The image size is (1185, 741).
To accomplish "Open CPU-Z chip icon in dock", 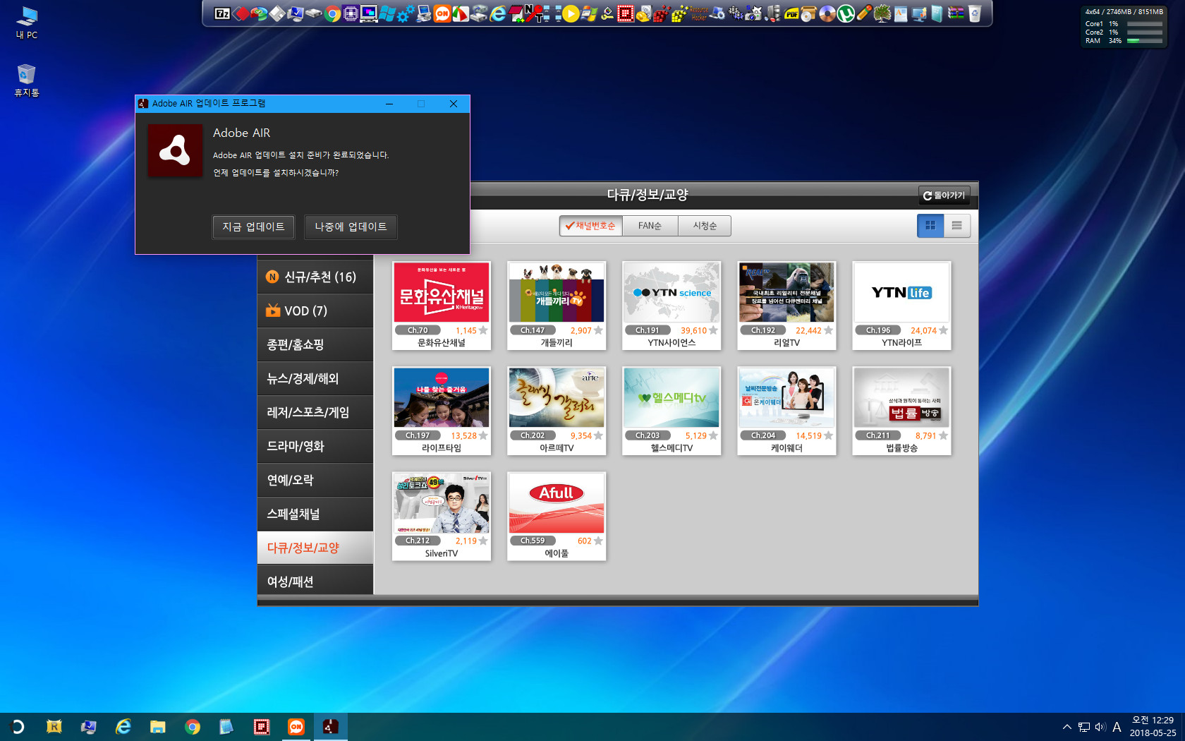I will 351,13.
